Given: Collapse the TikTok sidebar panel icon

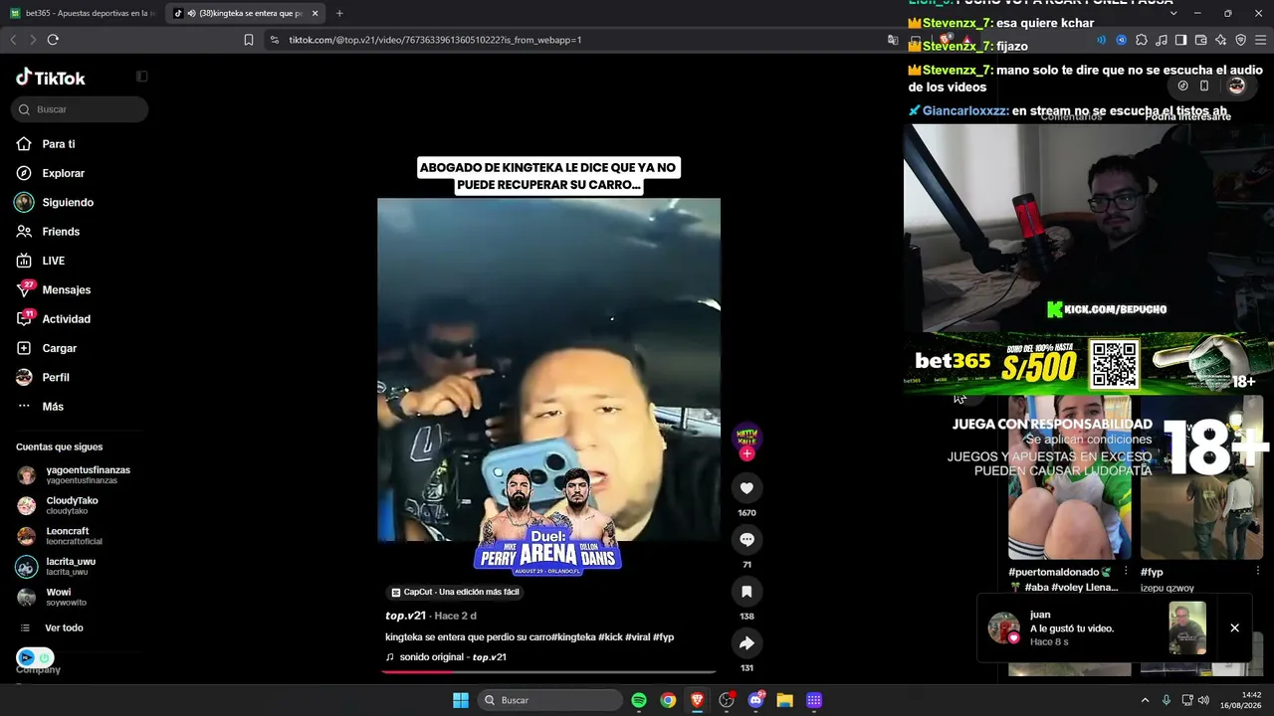Looking at the screenshot, I should click(x=141, y=77).
